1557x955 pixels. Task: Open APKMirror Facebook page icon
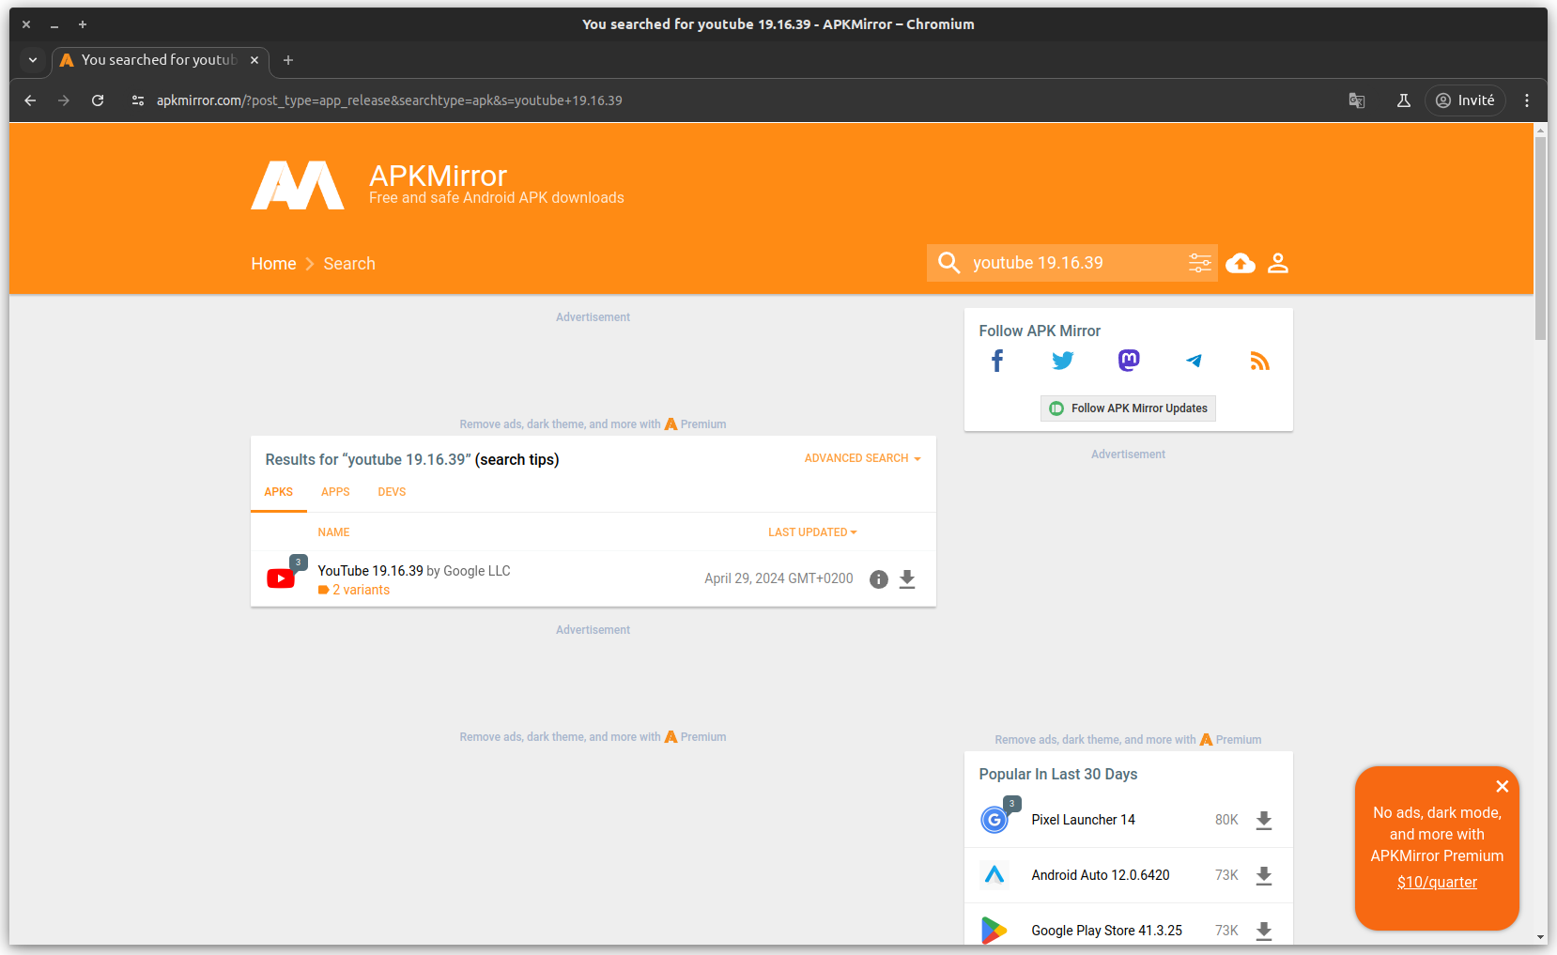click(x=997, y=361)
